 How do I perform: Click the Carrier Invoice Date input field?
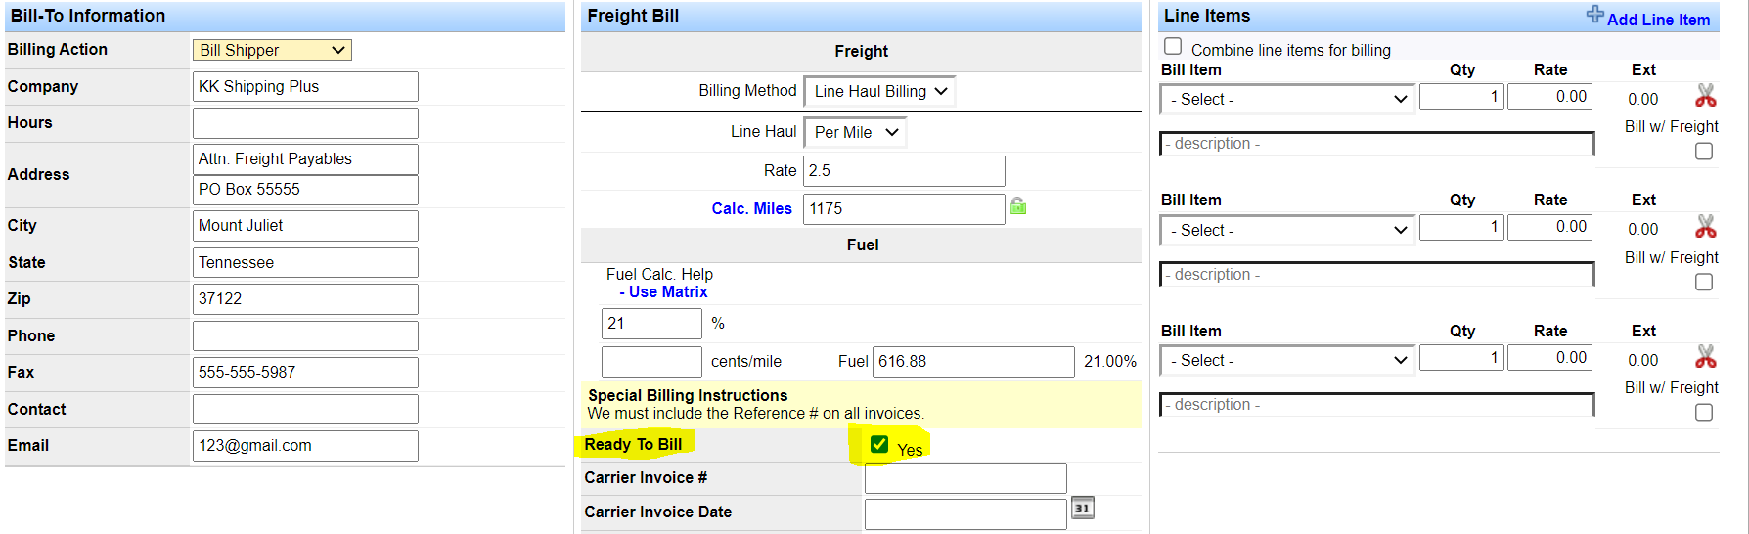coord(965,514)
